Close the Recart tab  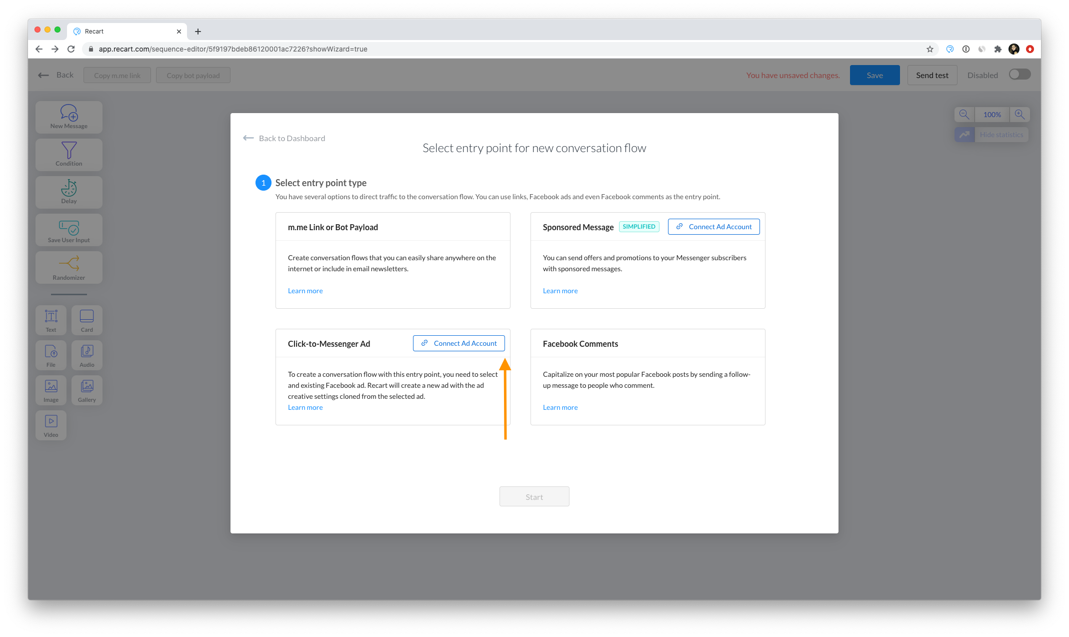click(179, 32)
